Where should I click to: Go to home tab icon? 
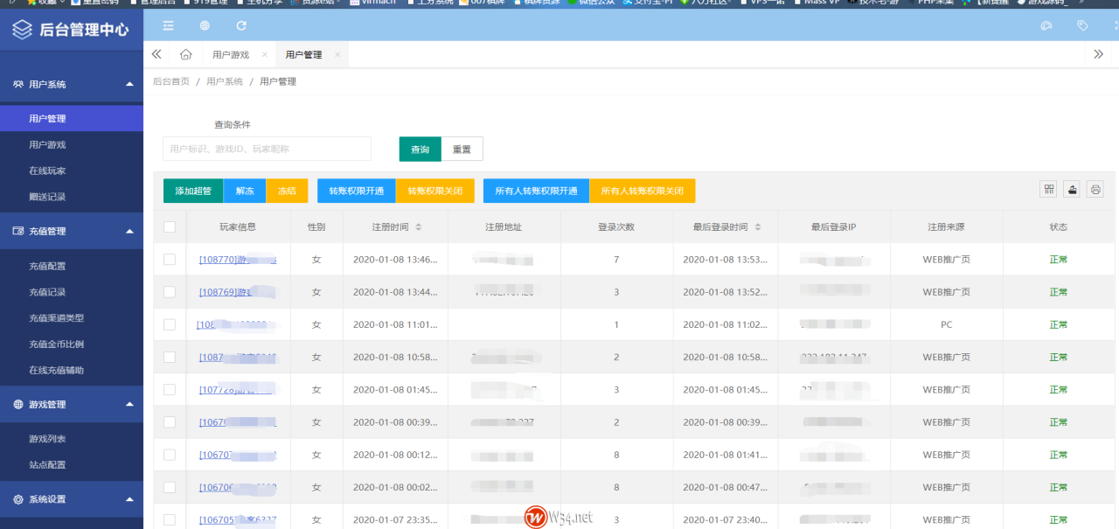[185, 54]
